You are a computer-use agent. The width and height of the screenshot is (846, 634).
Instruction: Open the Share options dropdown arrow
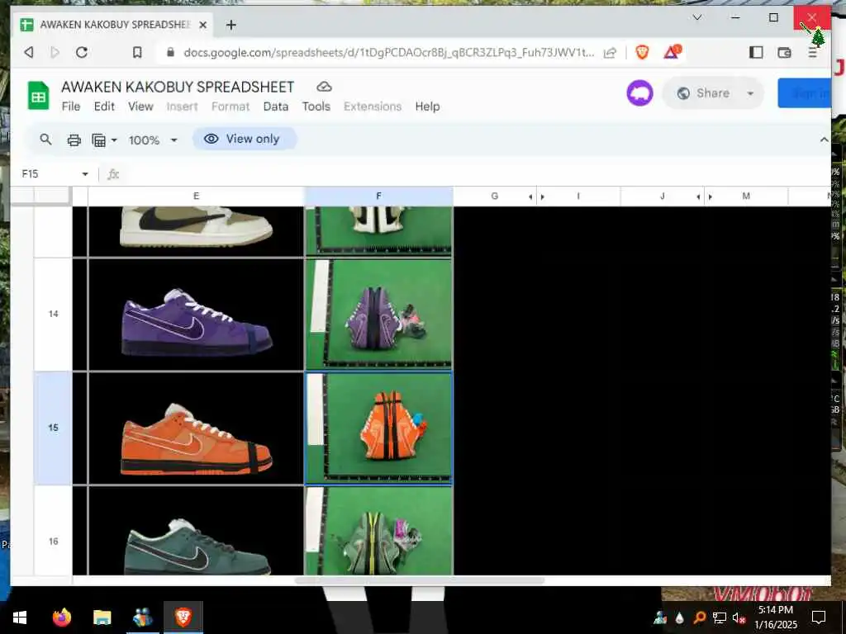click(x=750, y=93)
